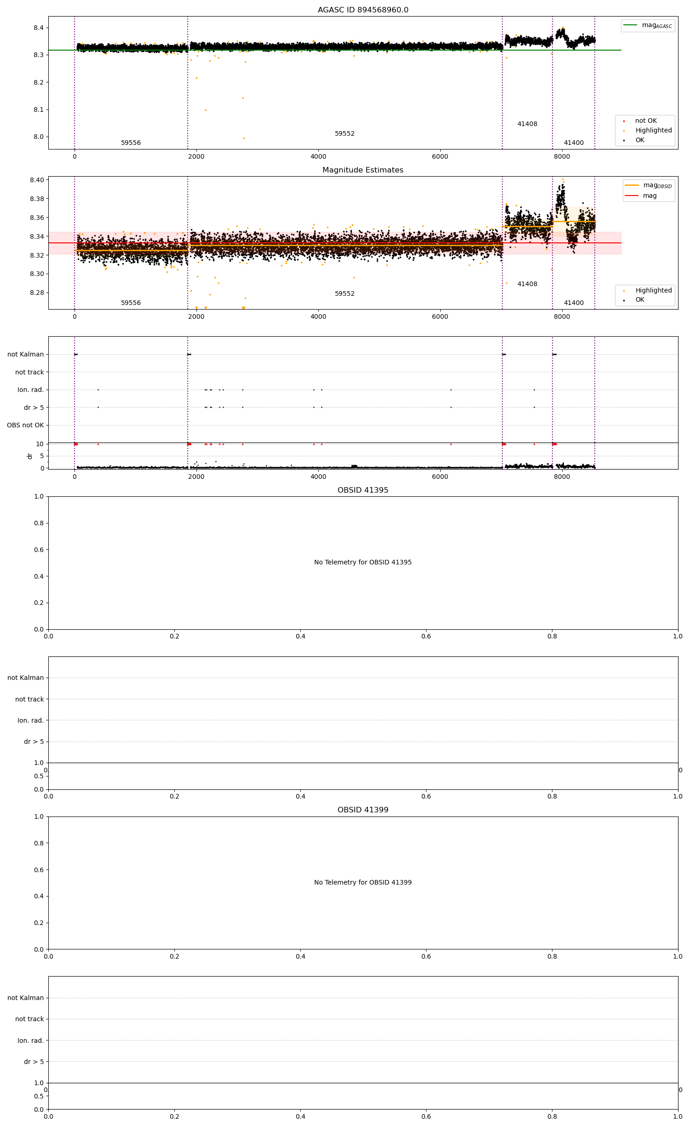The height and width of the screenshot is (1127, 690).
Task: Click the Magnitude Estimates plot title
Action: tap(363, 170)
